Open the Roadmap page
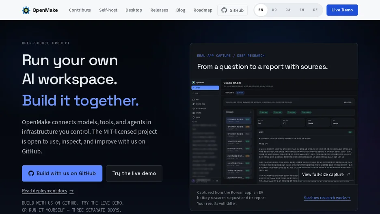380x214 pixels. point(203,10)
